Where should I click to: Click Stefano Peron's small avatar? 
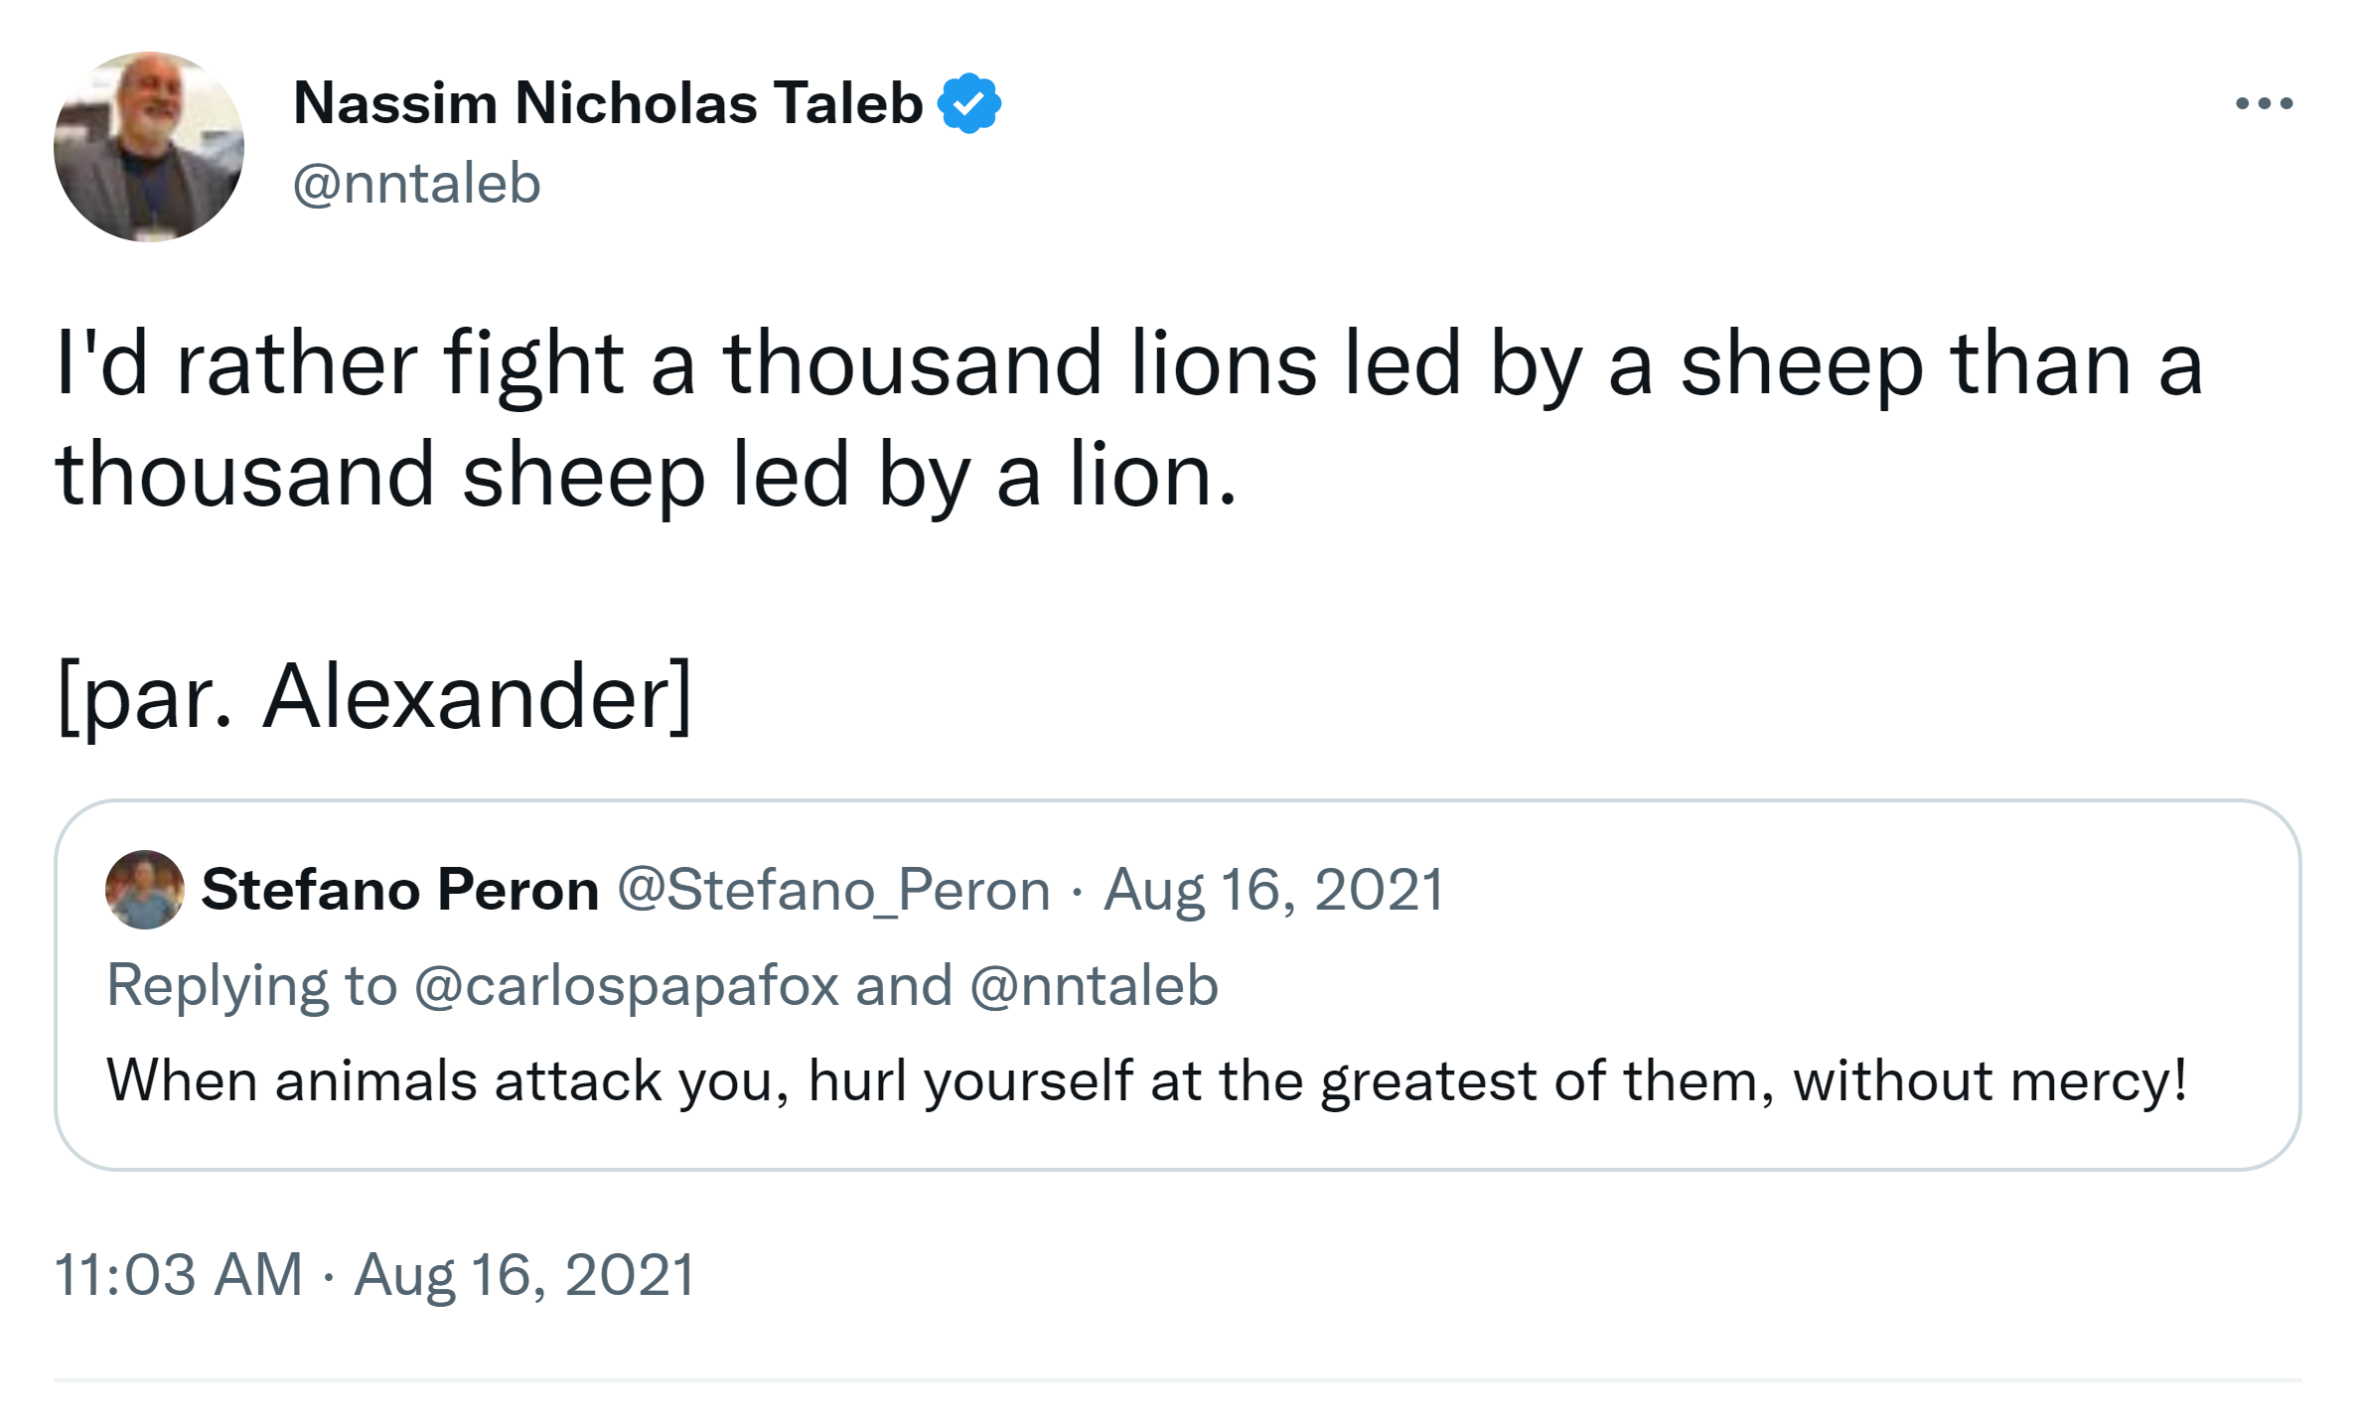[x=145, y=890]
